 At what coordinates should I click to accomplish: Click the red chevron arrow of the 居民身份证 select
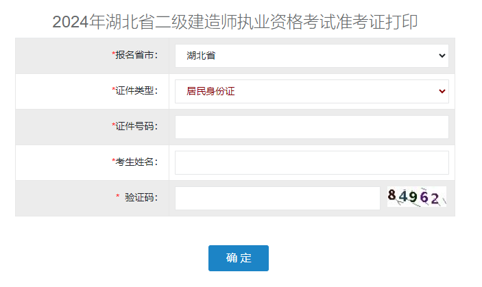coord(442,91)
